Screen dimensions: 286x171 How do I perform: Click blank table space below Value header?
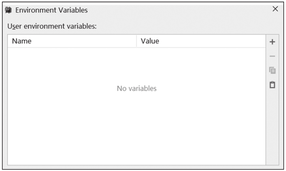201,66
